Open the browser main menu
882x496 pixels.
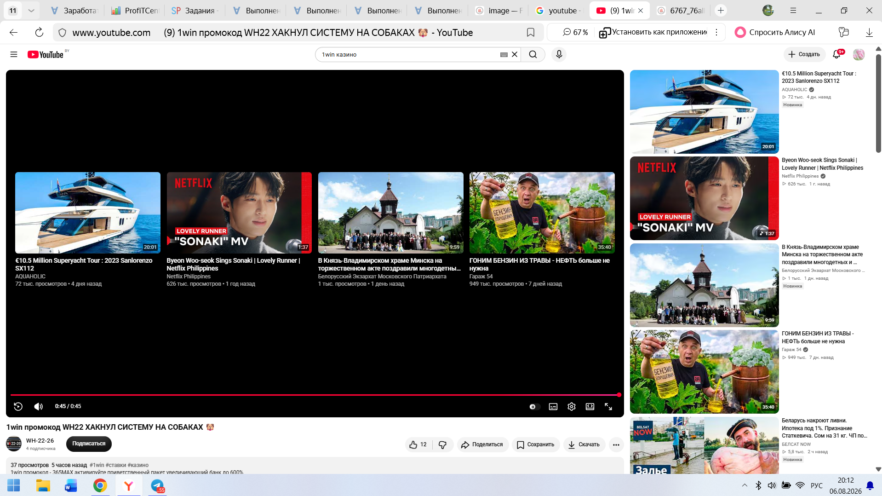click(793, 11)
